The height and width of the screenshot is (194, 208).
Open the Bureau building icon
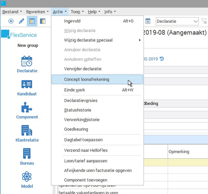[x=27, y=156]
